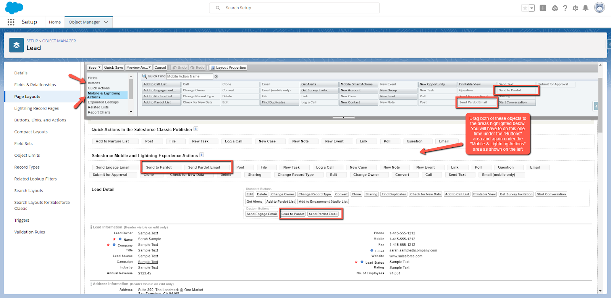The width and height of the screenshot is (611, 298).
Task: Clear Quick Find with the X icon
Action: (216, 76)
